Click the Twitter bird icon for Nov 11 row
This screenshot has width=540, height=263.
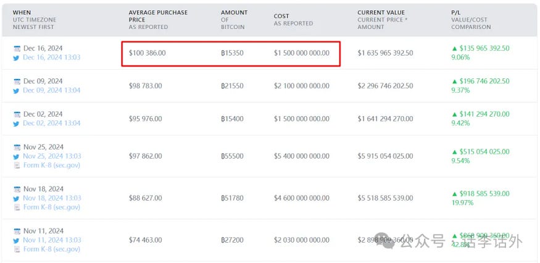(x=17, y=240)
